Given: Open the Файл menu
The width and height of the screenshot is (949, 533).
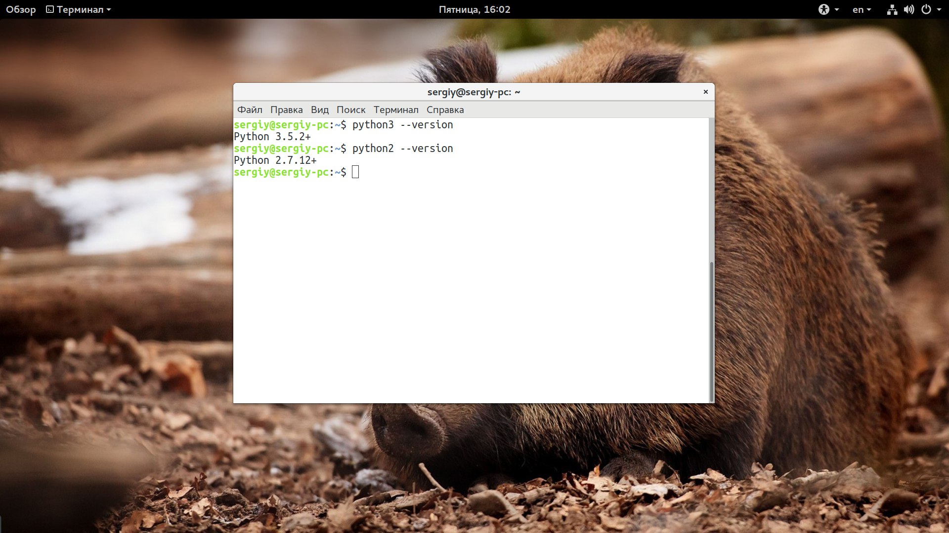Looking at the screenshot, I should pos(250,110).
